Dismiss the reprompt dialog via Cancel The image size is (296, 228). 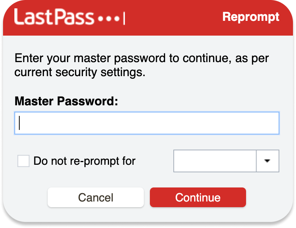96,197
